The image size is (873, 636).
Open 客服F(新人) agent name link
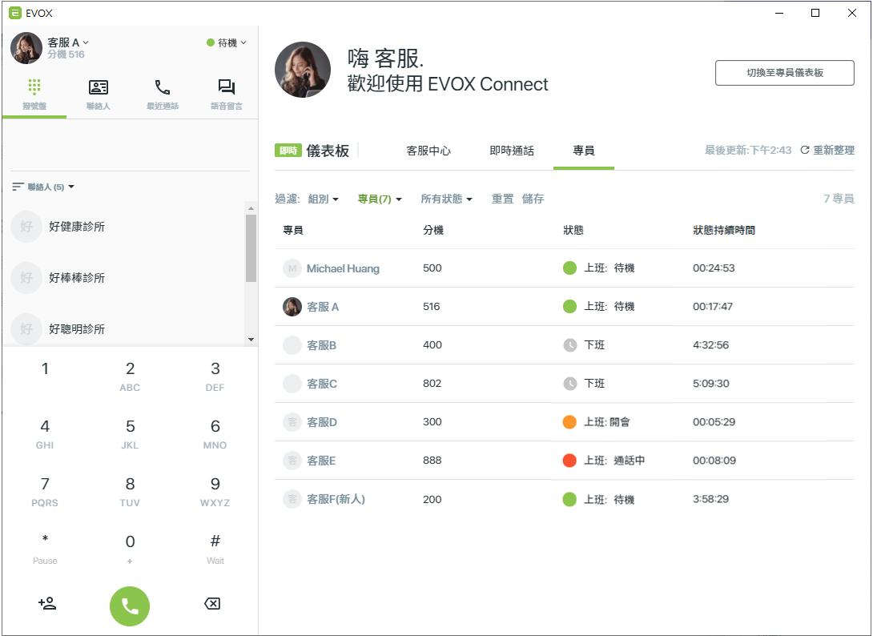pos(336,499)
